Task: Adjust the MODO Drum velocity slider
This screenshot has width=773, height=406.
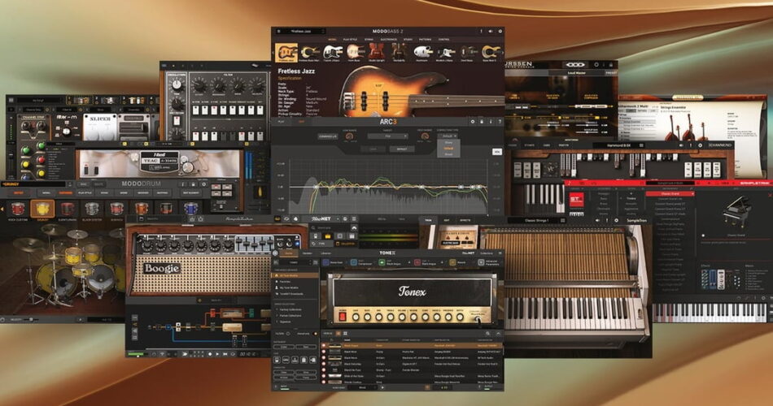Action: [x=33, y=320]
